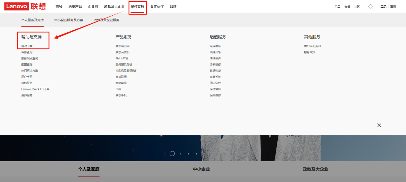Open the 打印机及数码选件 link
Viewport: 406px width, 182px height.
click(x=127, y=71)
